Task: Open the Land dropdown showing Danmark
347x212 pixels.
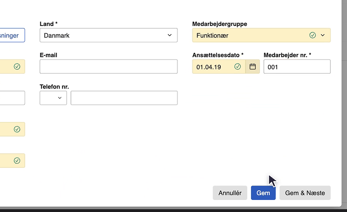Action: tap(108, 35)
